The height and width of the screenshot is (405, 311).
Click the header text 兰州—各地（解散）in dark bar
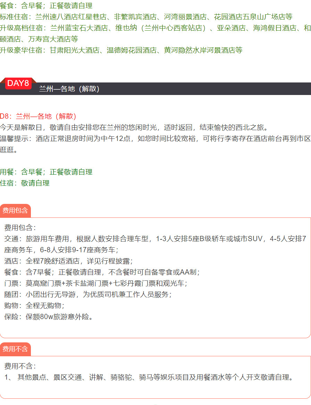tap(69, 89)
